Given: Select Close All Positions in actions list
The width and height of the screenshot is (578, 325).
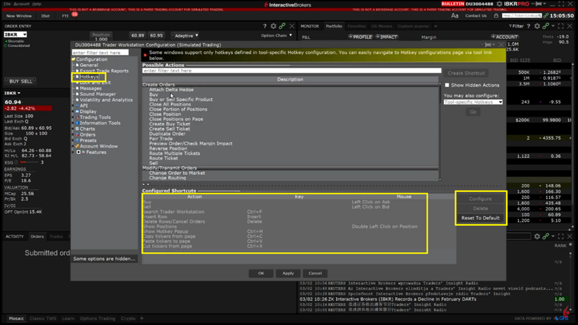Looking at the screenshot, I should pyautogui.click(x=169, y=104).
